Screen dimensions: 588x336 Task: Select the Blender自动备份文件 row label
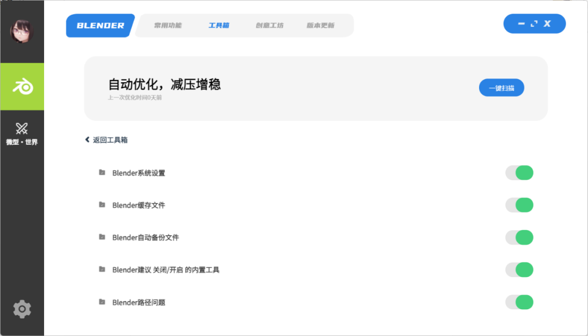pos(145,237)
